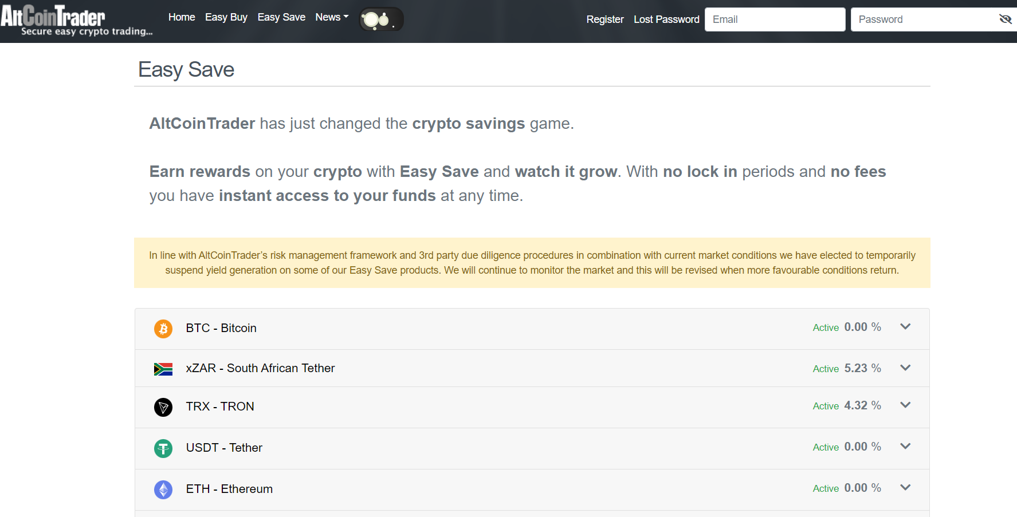Expand the TRX - TRON row chevron

pyautogui.click(x=905, y=405)
